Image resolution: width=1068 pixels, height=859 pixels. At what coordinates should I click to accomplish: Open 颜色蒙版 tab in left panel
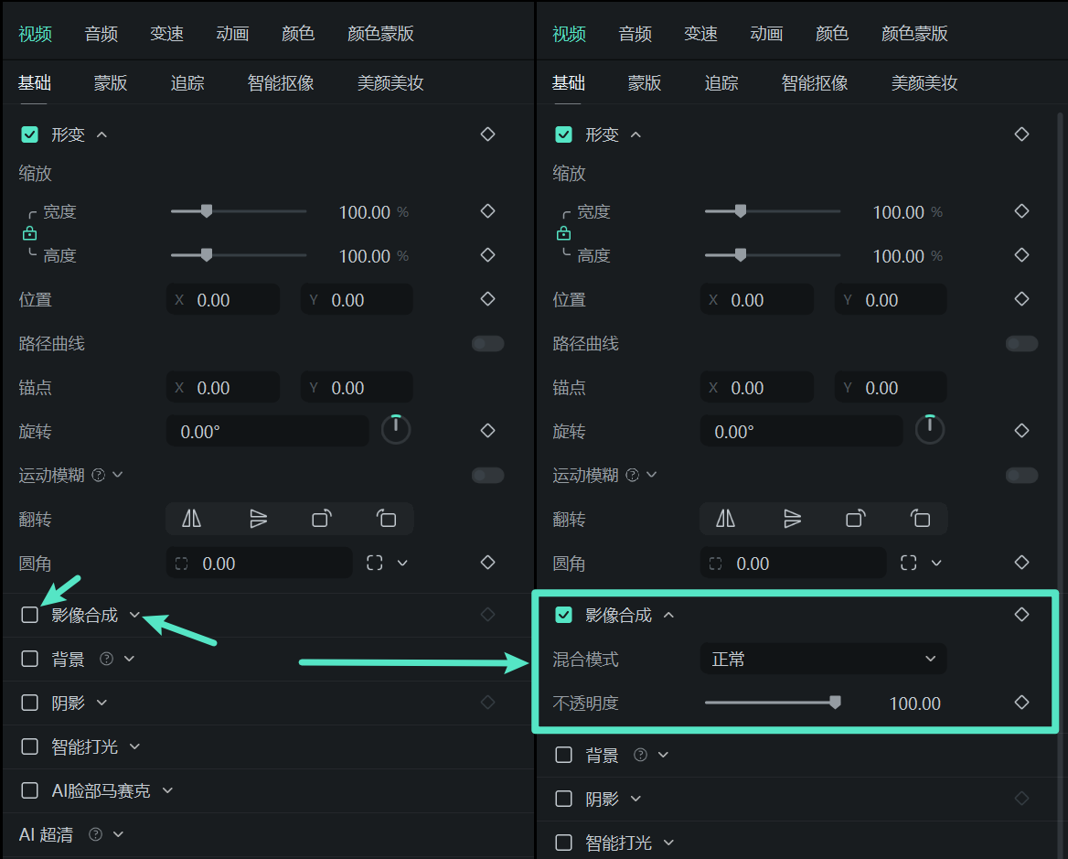click(380, 33)
